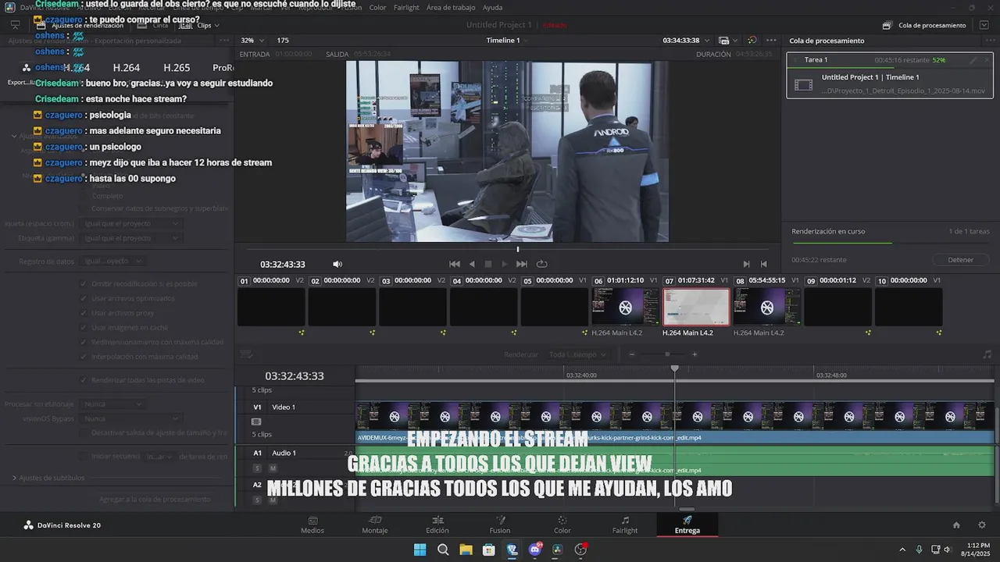Open viewer zoom 32% dropdown
This screenshot has width=1000, height=562.
pos(252,41)
